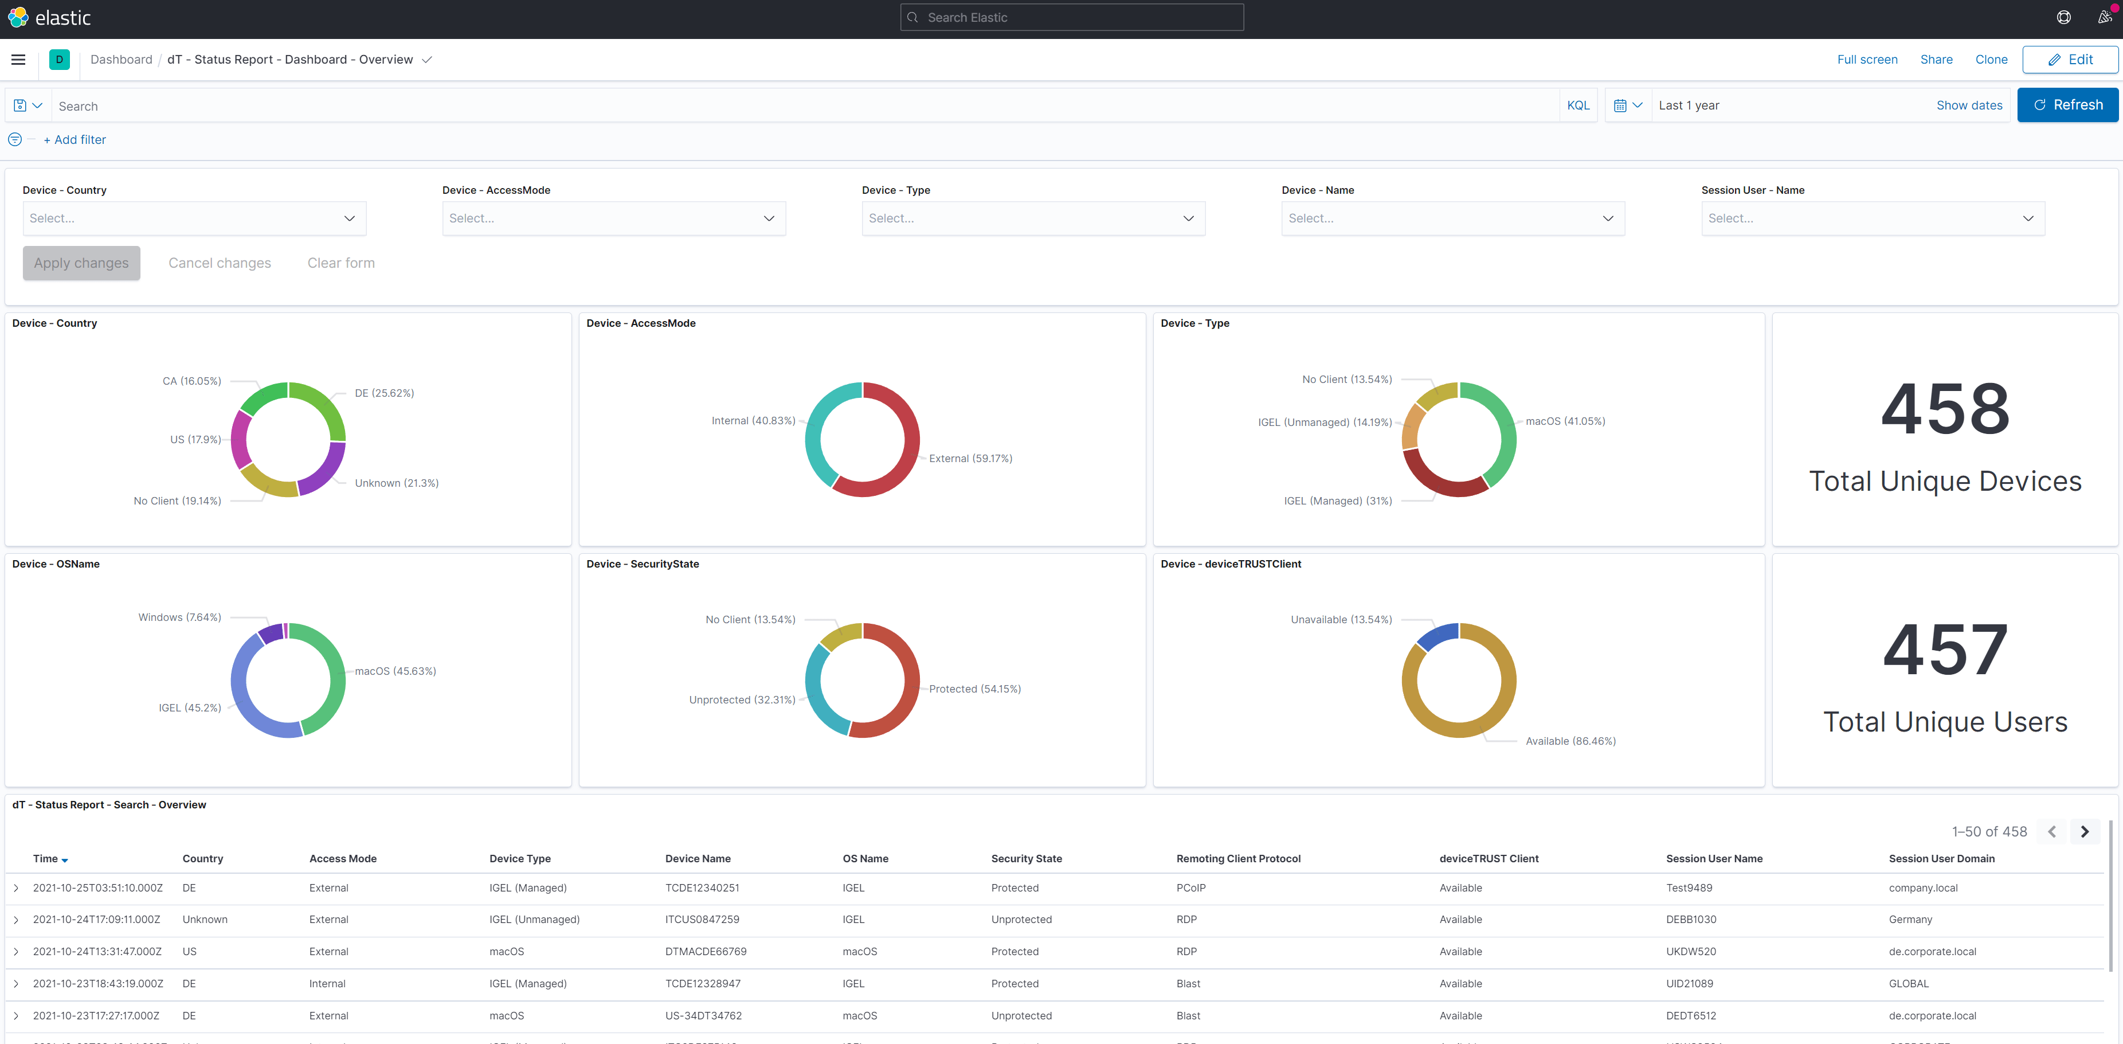
Task: Click the Clear form button
Action: 340,262
